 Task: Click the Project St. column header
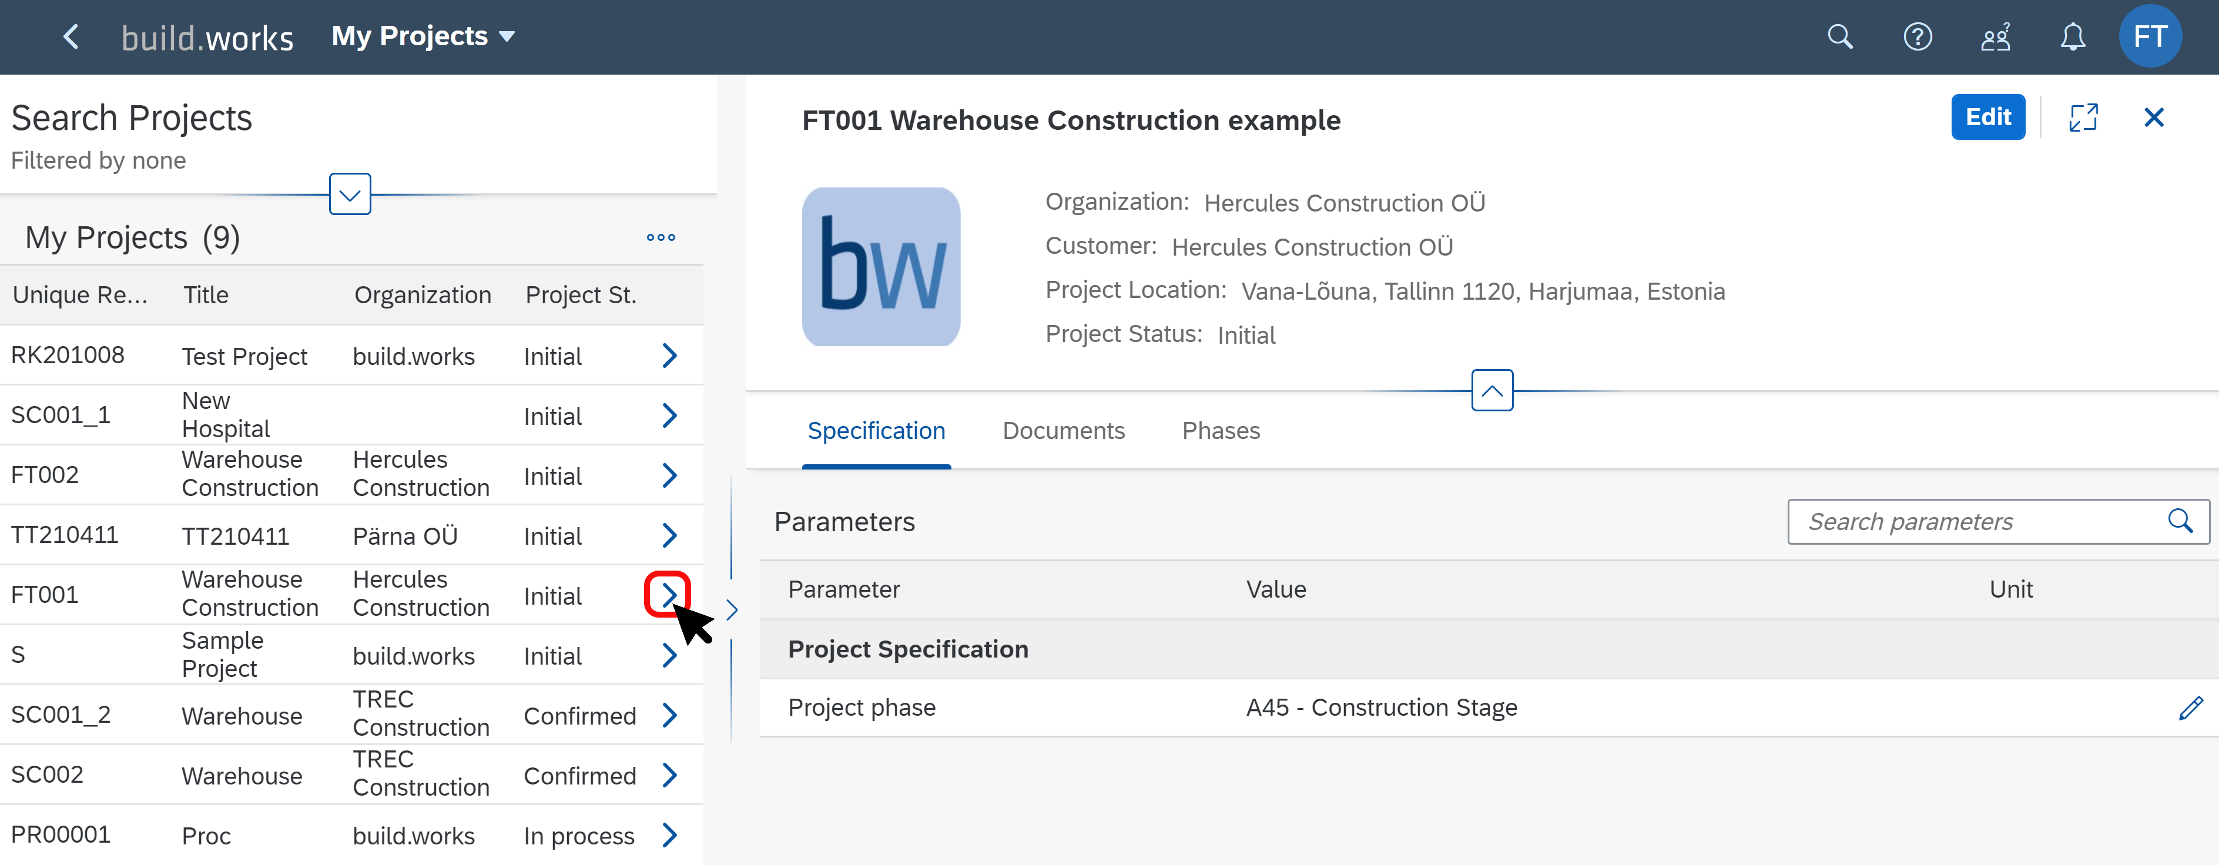point(581,294)
